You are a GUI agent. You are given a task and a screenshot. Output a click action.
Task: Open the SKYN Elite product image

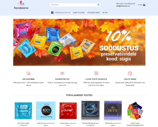pyautogui.click(x=113, y=111)
